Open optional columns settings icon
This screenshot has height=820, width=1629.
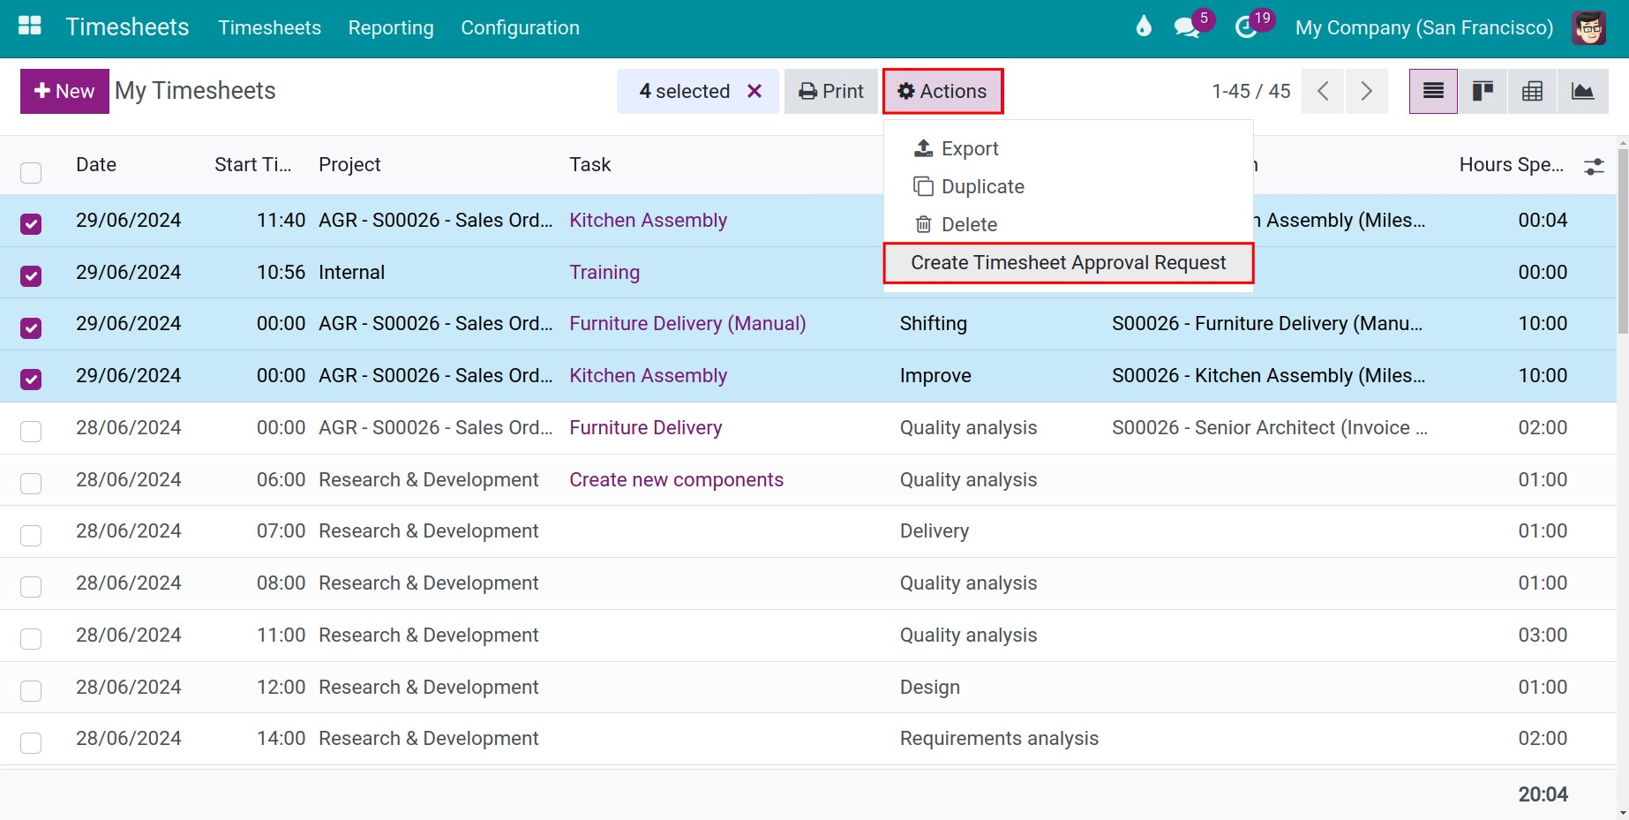pyautogui.click(x=1594, y=166)
